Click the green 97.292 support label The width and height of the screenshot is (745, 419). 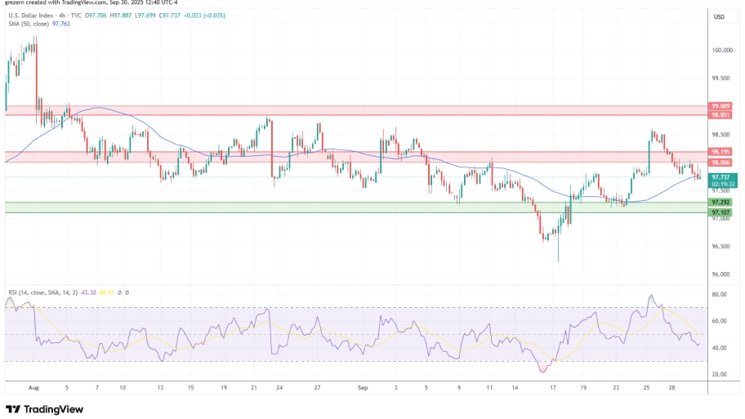[x=720, y=202]
